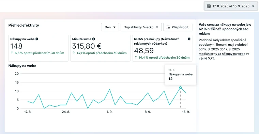The height and width of the screenshot is (134, 259).
Task: Click the tooltip value 12 for 14. 9.
Action: click(170, 79)
